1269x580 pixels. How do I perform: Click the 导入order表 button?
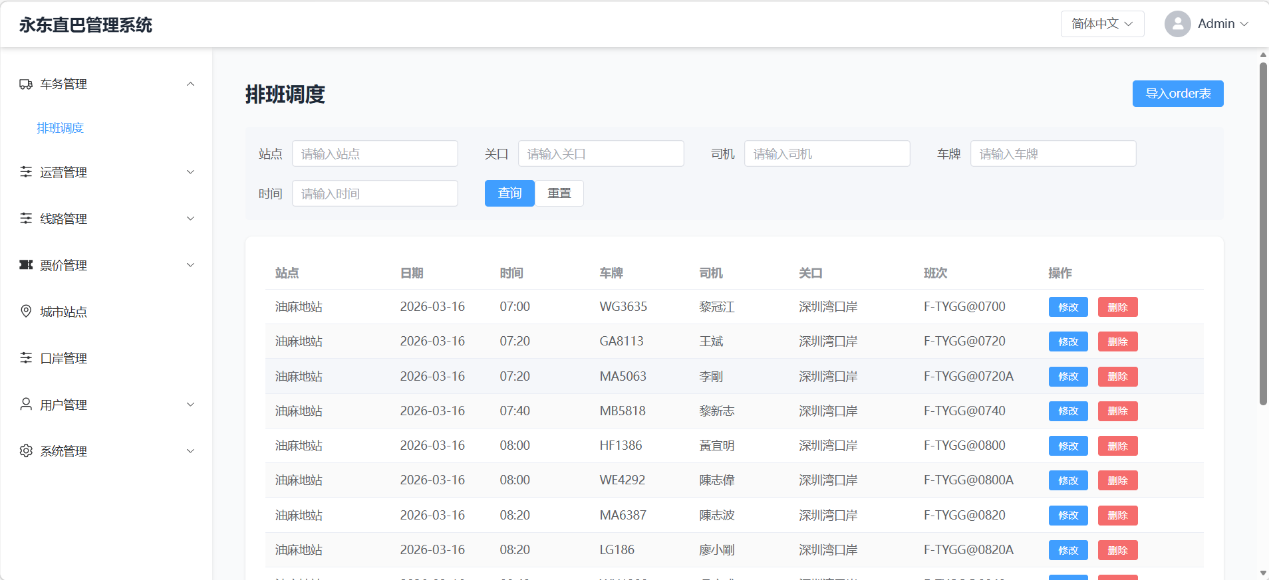point(1177,94)
